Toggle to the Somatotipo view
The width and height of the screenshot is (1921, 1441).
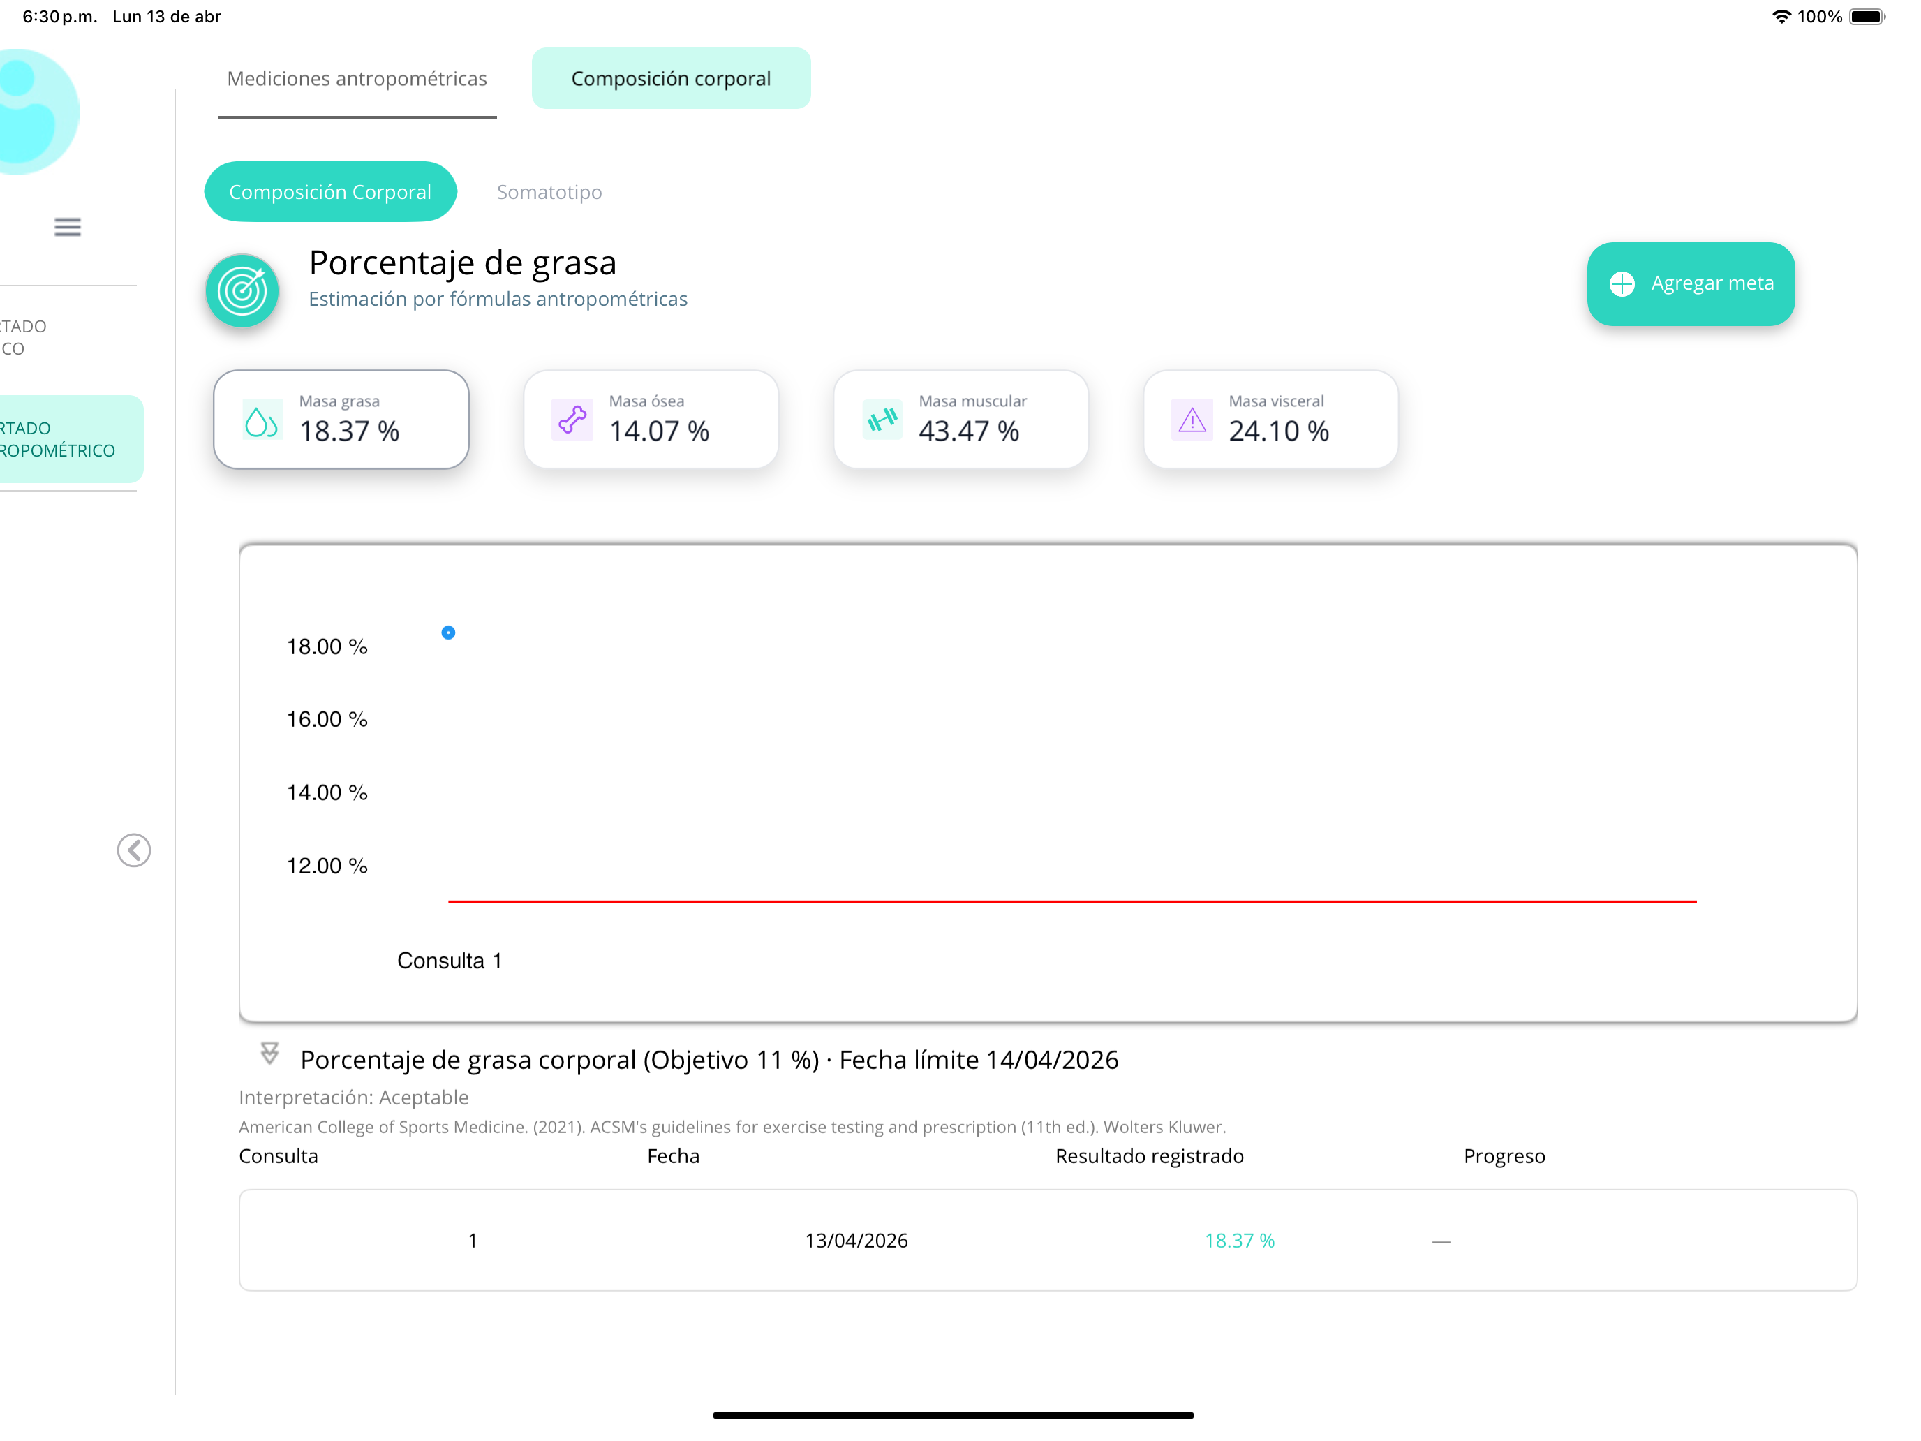(x=549, y=192)
